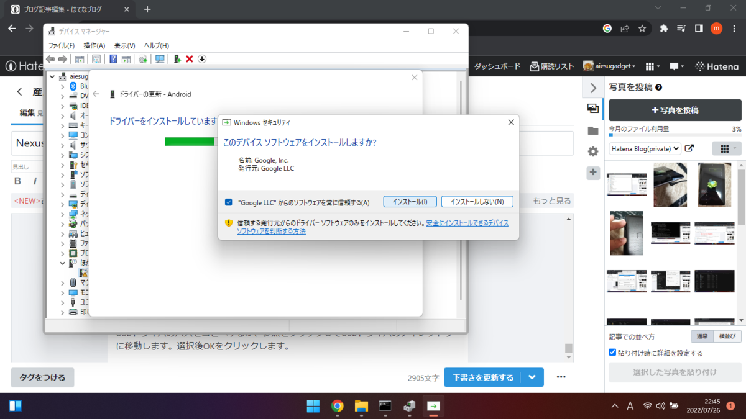Image resolution: width=746 pixels, height=419 pixels.
Task: Open arrow next to 下書きを更新する
Action: coord(532,377)
